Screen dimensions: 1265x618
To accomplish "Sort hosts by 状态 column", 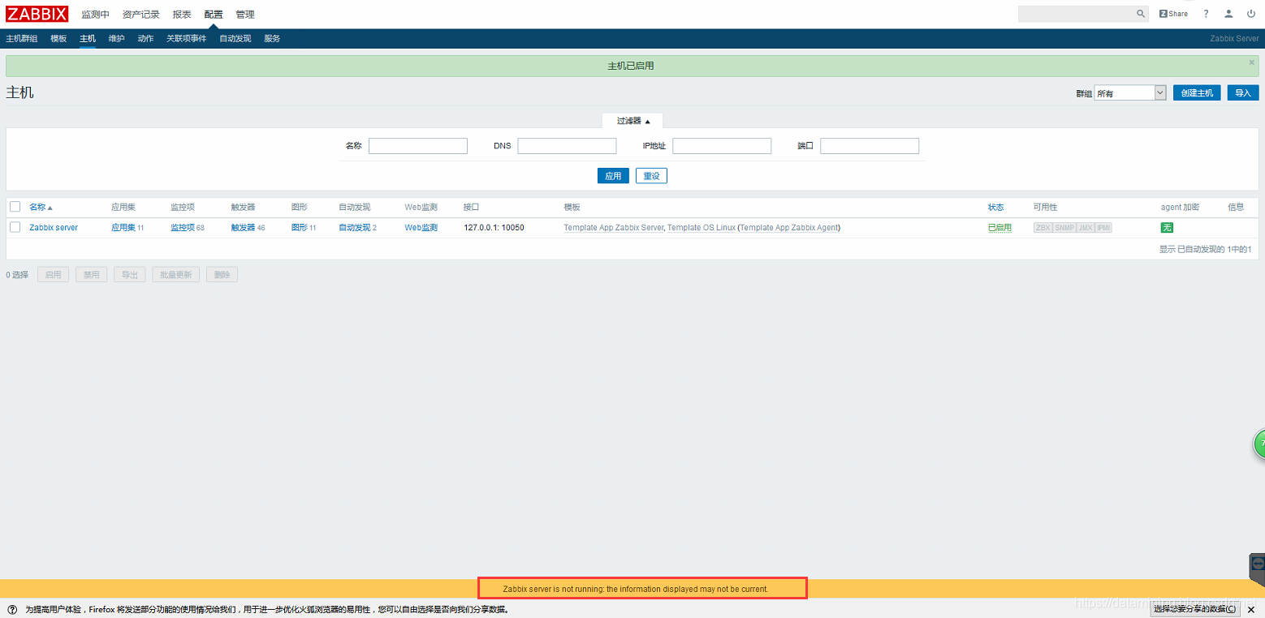I will click(x=995, y=207).
